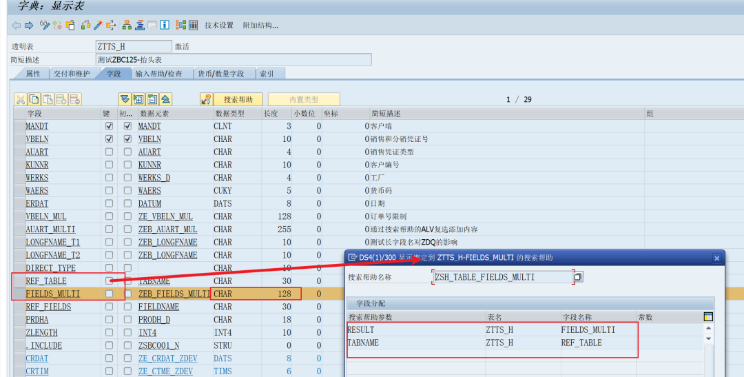Viewport: 744px width, 377px height.
Task: Click the 透明表 name field ZTTS_H
Action: tap(134, 47)
